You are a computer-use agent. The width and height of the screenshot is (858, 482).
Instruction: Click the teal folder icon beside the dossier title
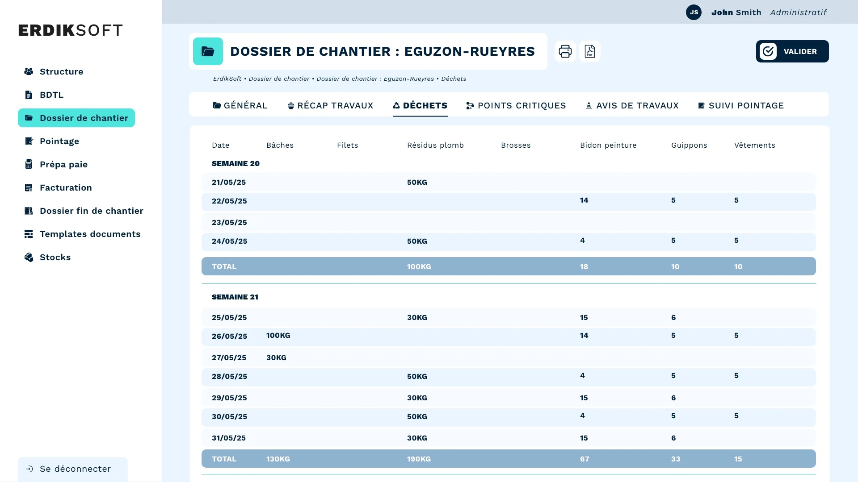pyautogui.click(x=208, y=51)
